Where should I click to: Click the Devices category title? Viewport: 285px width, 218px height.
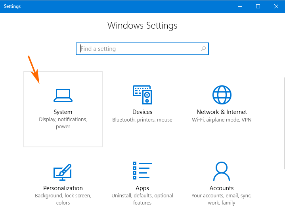142,112
